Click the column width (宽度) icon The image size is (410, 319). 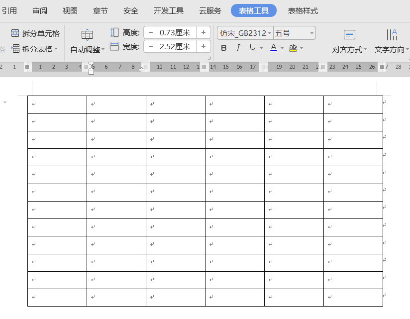[x=114, y=47]
